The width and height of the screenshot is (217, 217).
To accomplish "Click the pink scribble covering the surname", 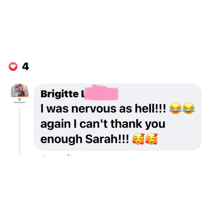I will coord(101,92).
